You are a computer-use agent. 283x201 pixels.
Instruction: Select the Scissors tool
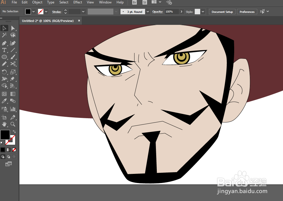pyautogui.click(x=13, y=64)
